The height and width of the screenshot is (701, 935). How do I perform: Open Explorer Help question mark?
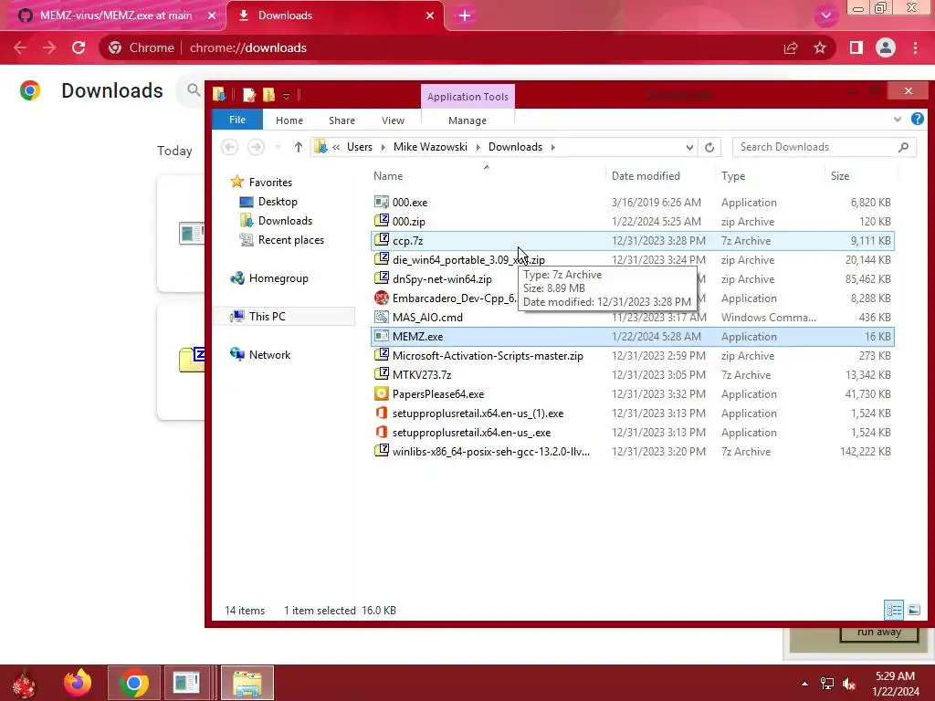click(917, 120)
